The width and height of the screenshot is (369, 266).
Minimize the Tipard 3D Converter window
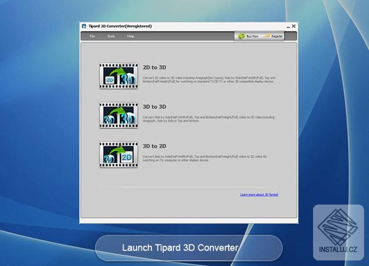288,26
